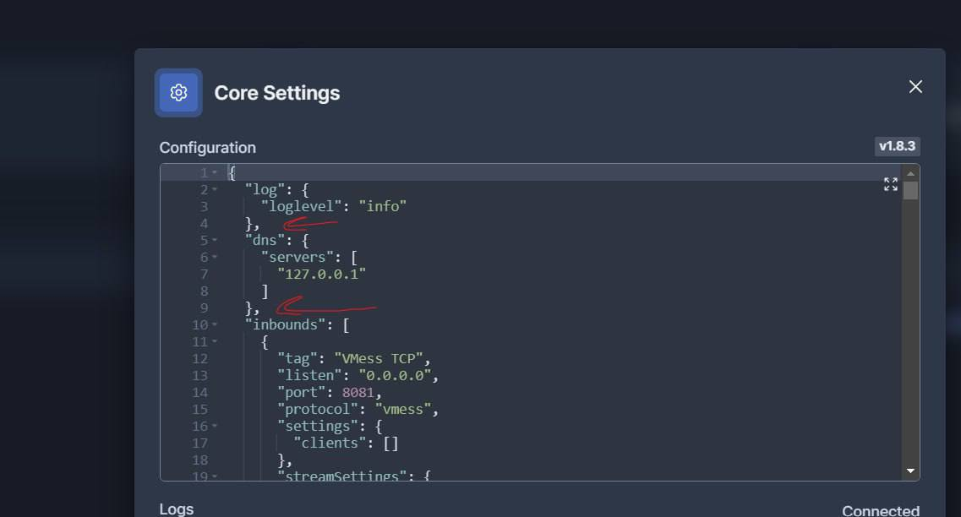
Task: Fold the "dns" block
Action: click(x=216, y=241)
